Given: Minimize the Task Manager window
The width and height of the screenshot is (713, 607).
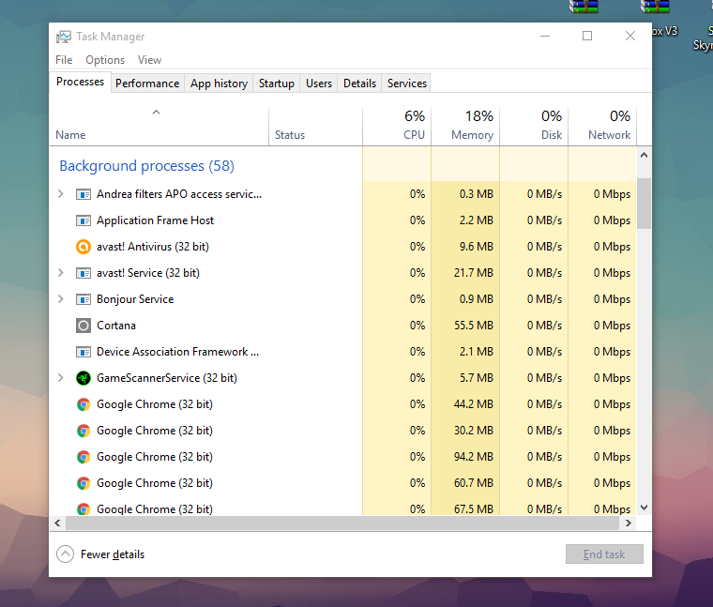Looking at the screenshot, I should pyautogui.click(x=545, y=36).
